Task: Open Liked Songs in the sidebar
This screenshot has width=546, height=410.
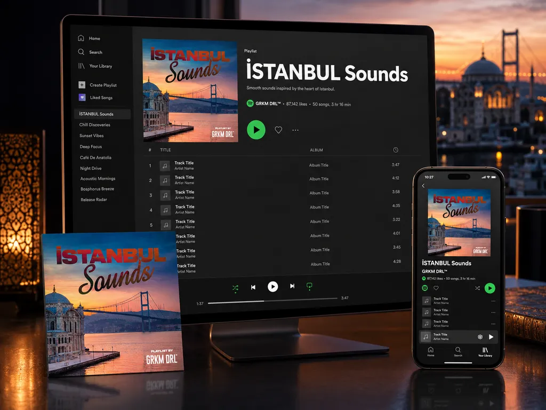Action: [x=96, y=98]
